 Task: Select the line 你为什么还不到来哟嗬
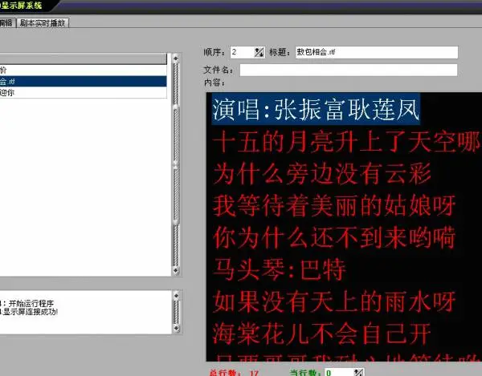(x=334, y=238)
